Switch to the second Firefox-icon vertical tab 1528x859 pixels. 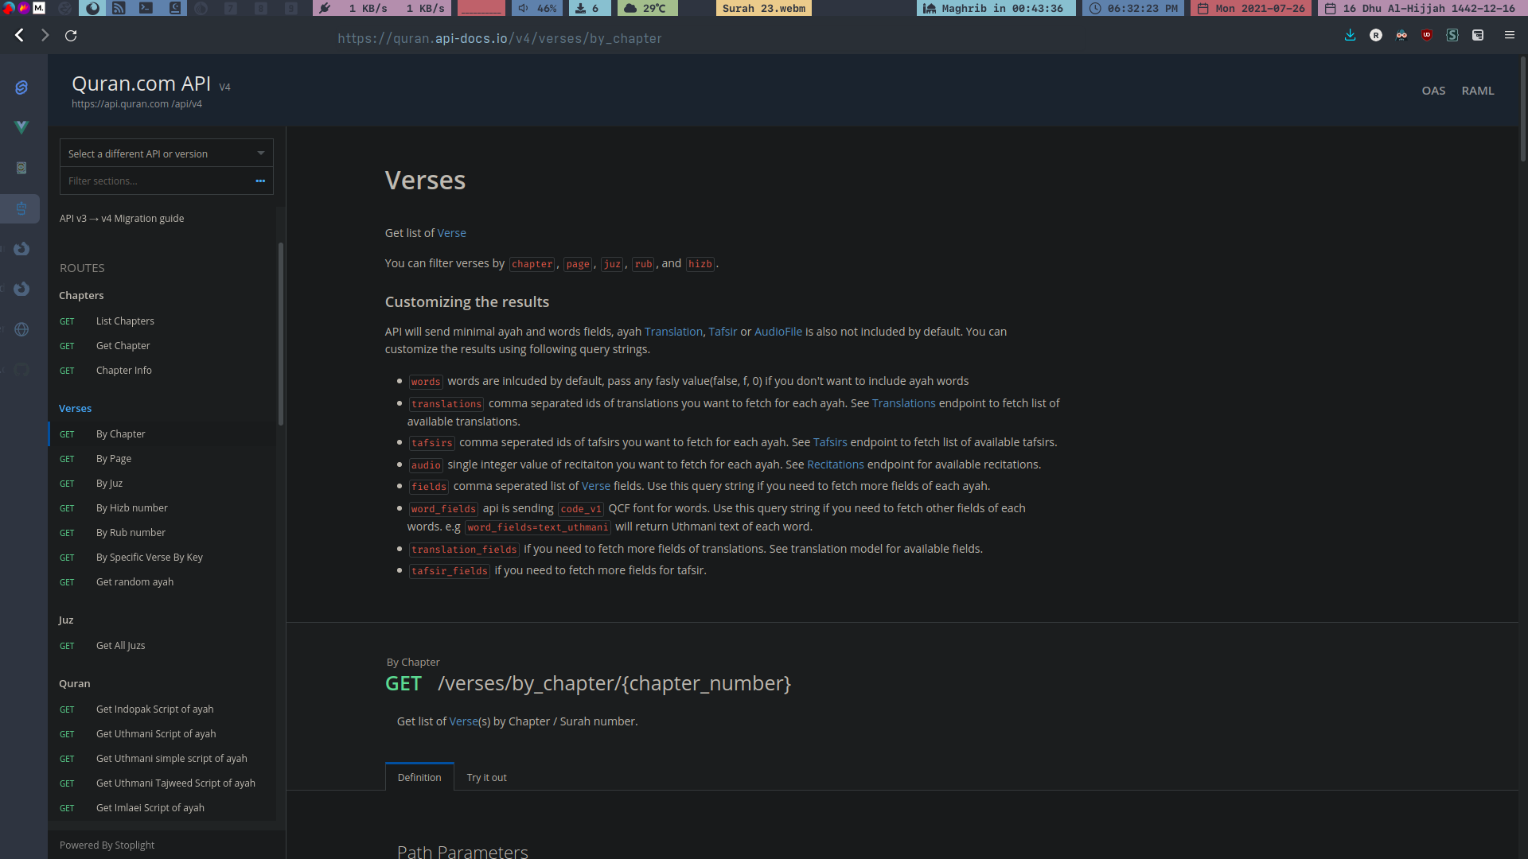(x=21, y=289)
